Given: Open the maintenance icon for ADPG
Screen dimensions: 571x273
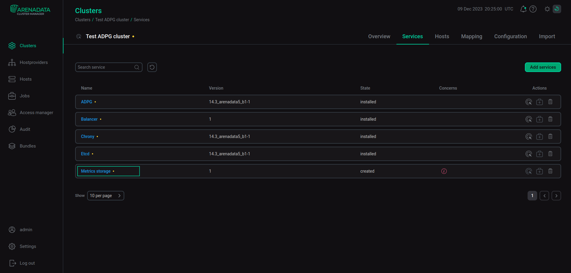Looking at the screenshot, I should pos(540,102).
